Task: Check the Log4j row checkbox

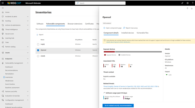Action: (x=38, y=44)
